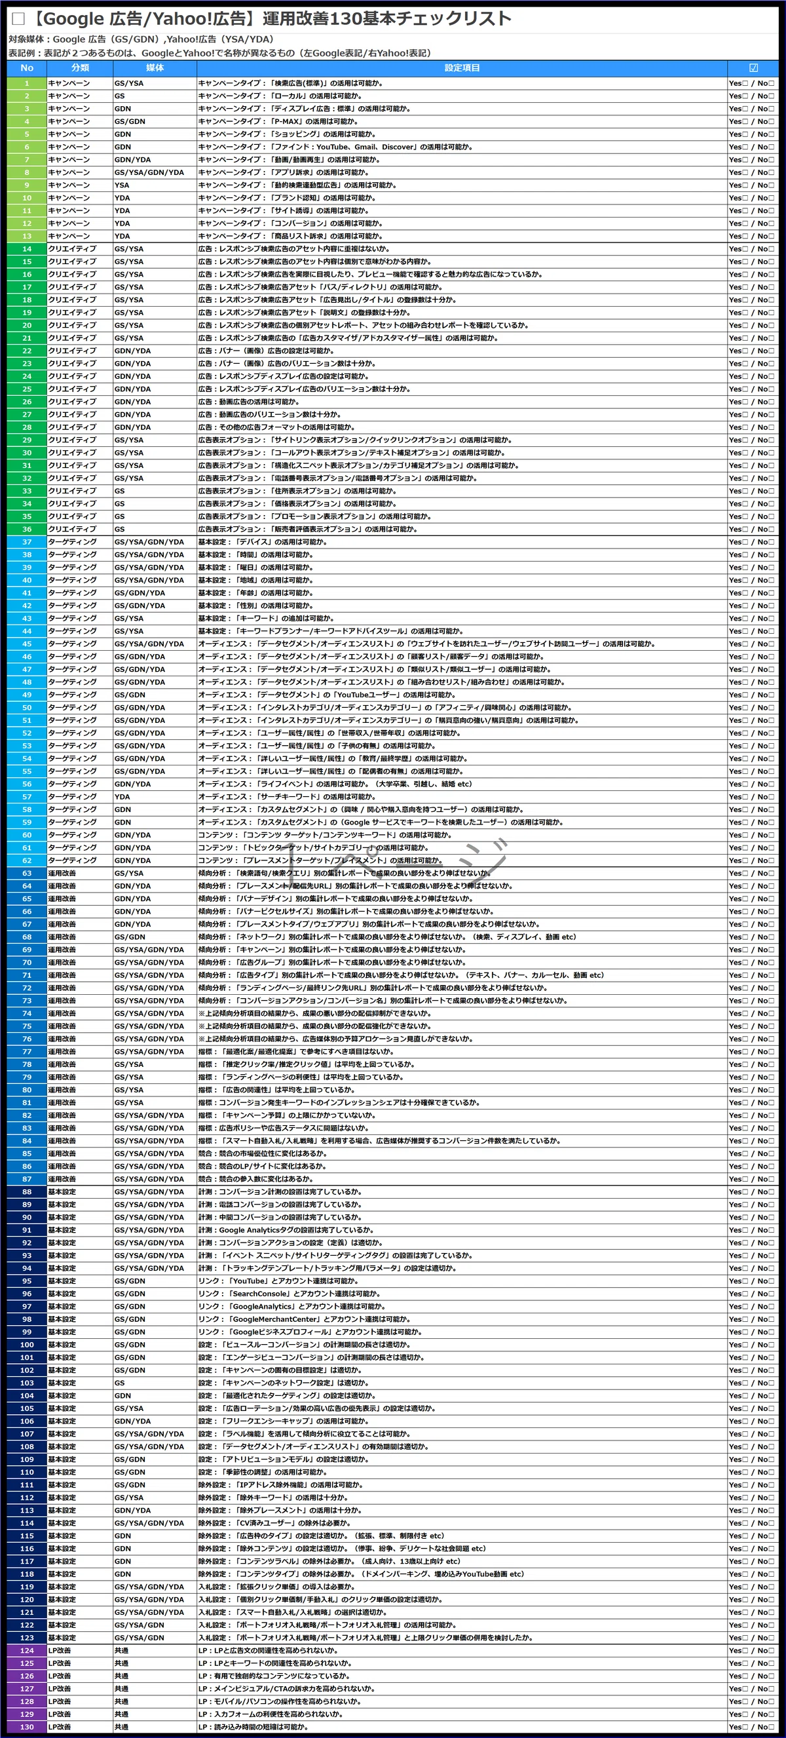
Task: Select 'ターゲティング' category cell in row 37
Action: tap(80, 543)
